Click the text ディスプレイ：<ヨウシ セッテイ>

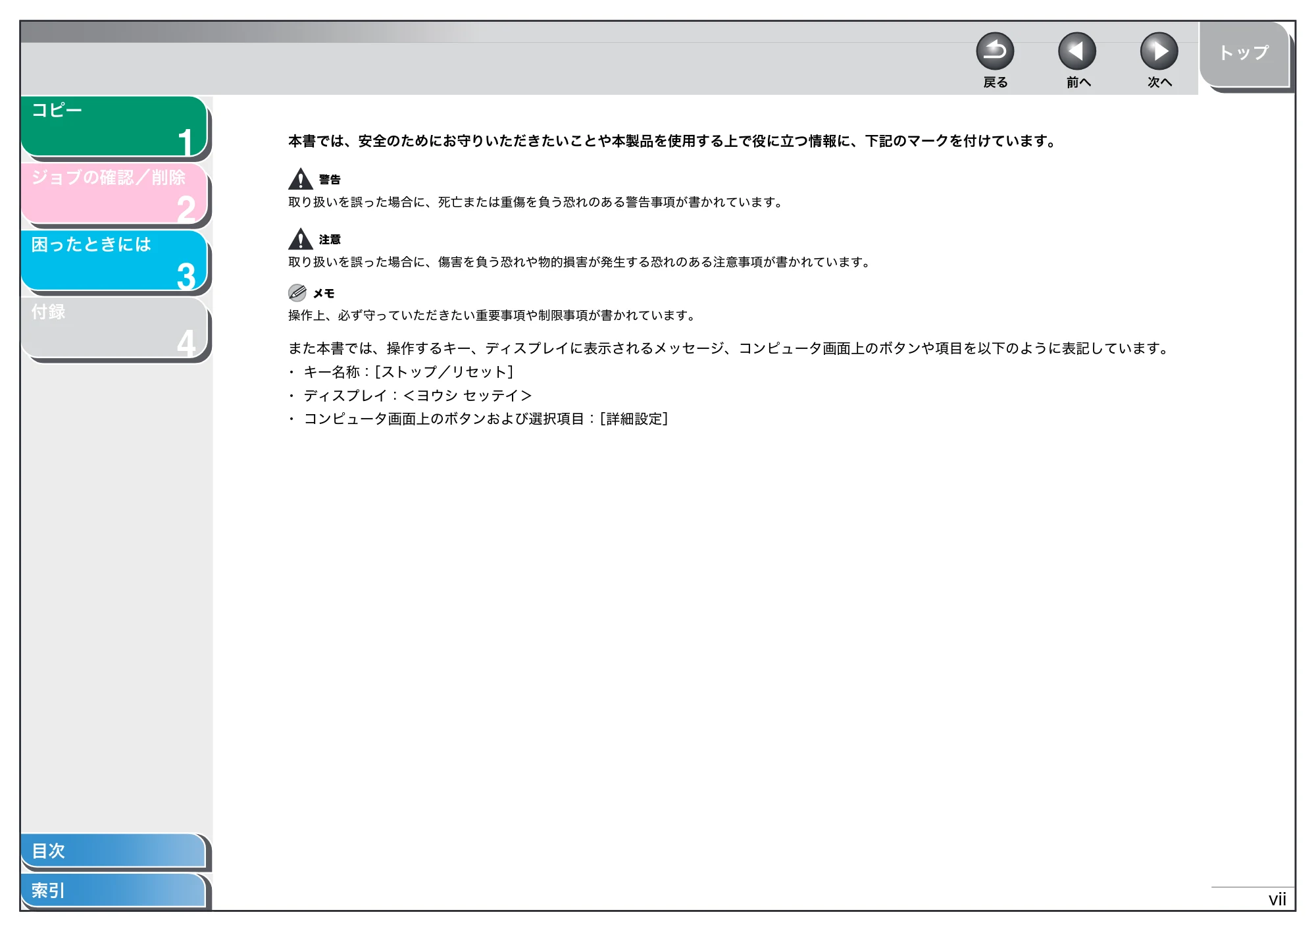pyautogui.click(x=417, y=396)
